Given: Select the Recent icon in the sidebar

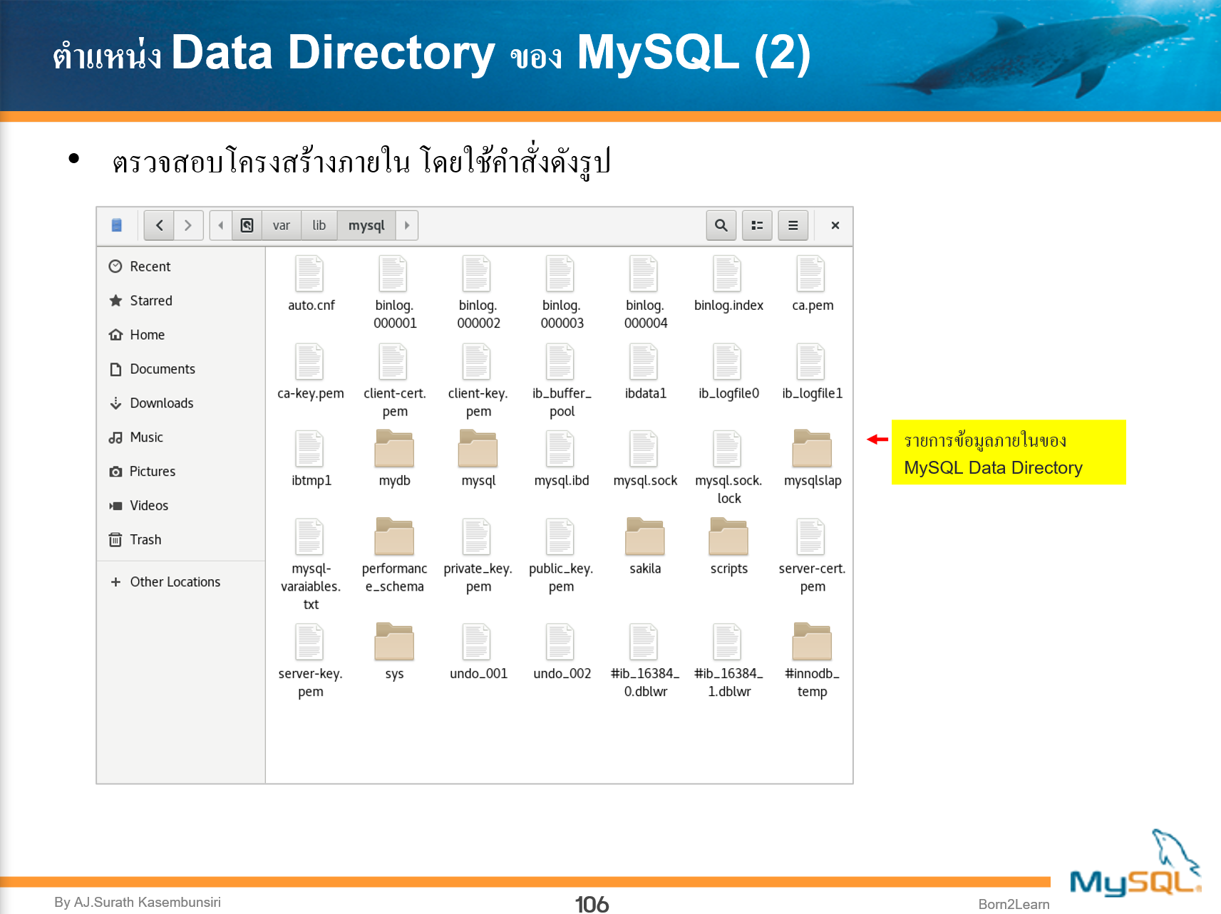Looking at the screenshot, I should coord(116,266).
